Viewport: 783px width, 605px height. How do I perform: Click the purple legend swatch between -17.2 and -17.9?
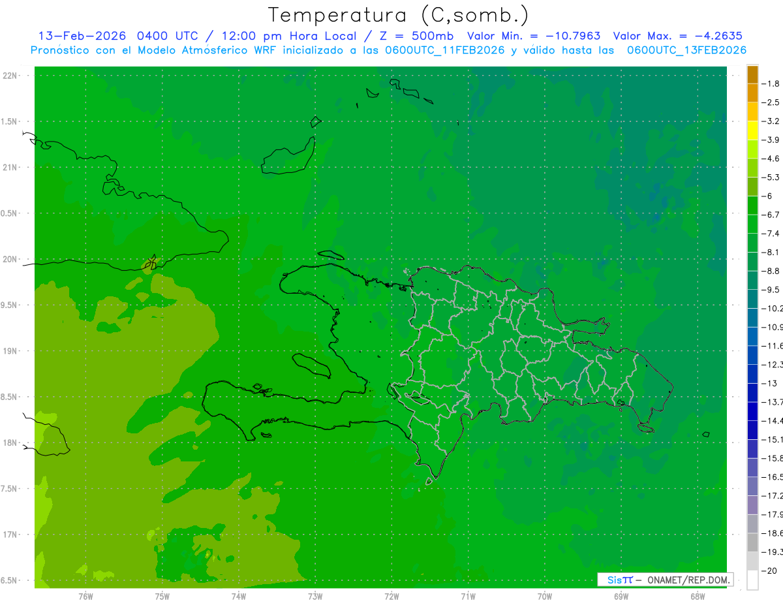coord(752,505)
